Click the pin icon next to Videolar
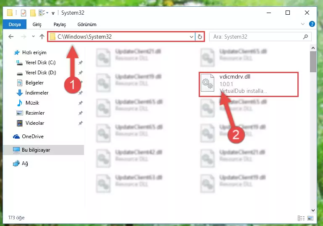This screenshot has width=323, height=226. pyautogui.click(x=81, y=123)
